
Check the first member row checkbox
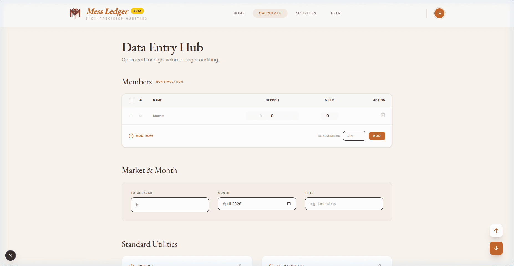(131, 115)
